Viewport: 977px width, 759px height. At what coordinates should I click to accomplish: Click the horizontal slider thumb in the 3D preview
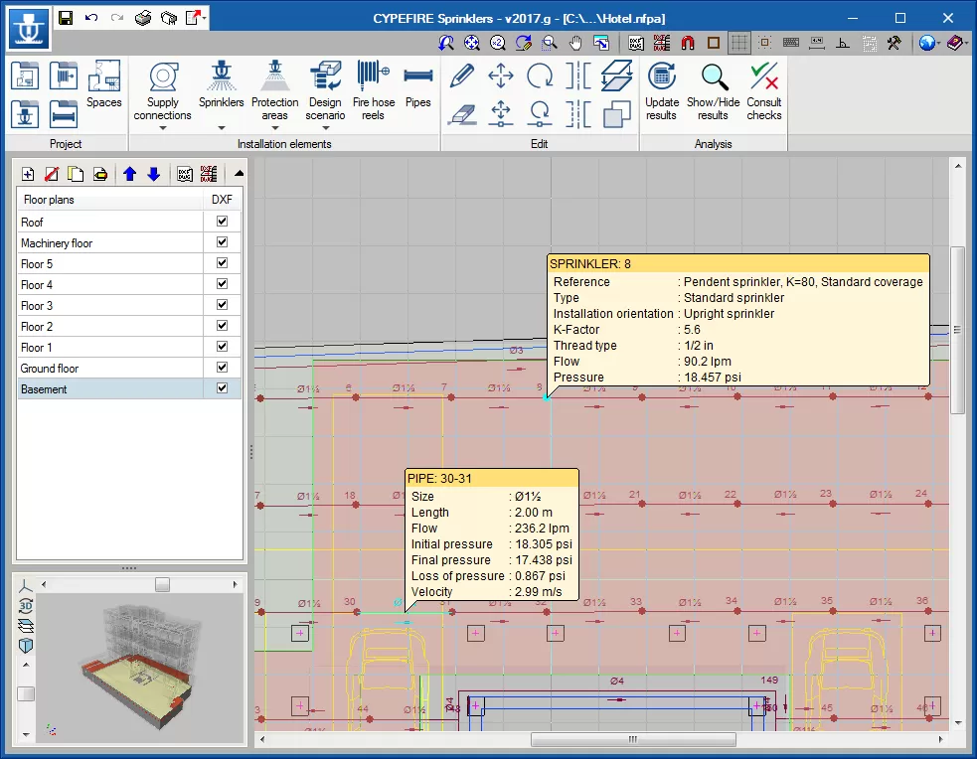coord(163,585)
